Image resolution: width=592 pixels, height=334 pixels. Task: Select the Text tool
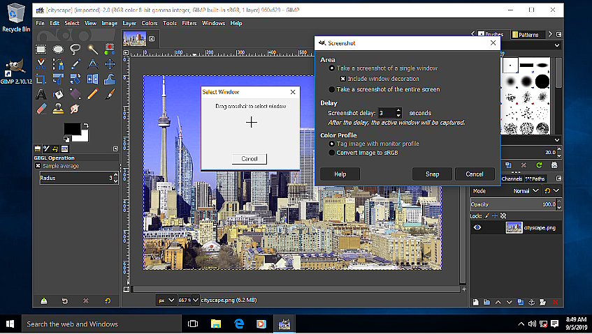point(41,94)
